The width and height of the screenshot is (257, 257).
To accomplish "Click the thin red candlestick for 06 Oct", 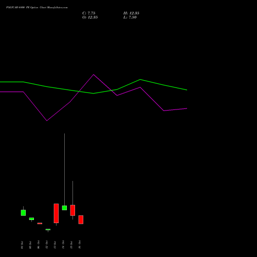I will pos(40,224).
